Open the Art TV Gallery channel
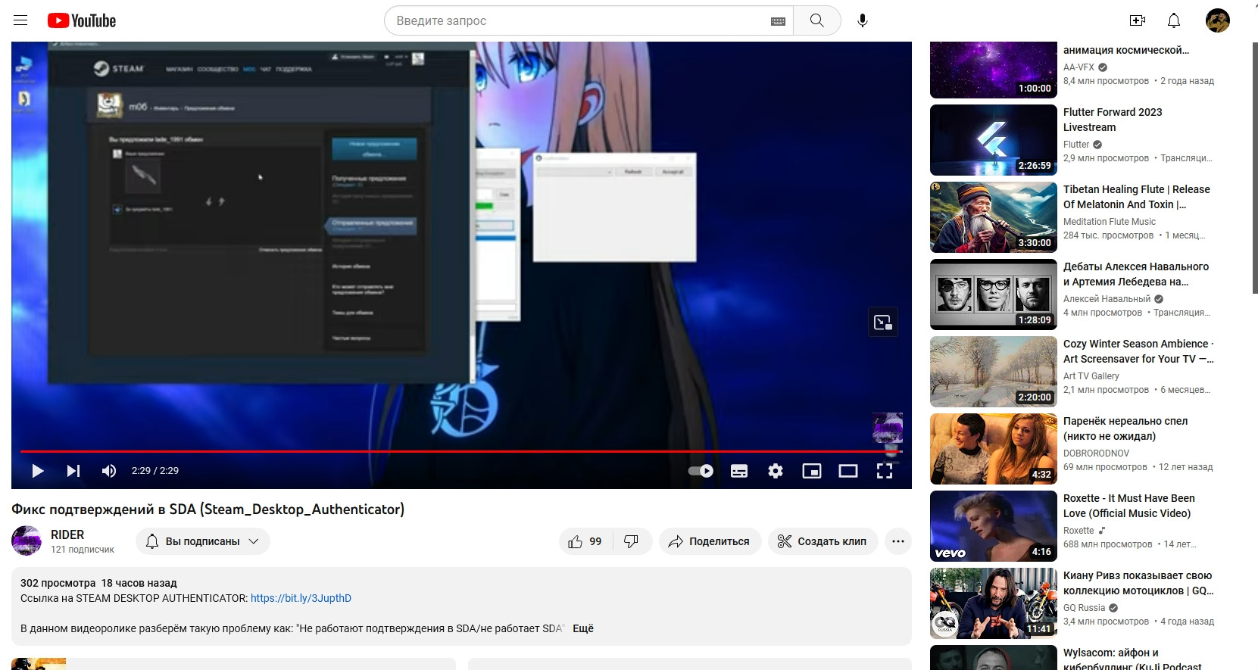This screenshot has width=1258, height=670. (x=1091, y=376)
